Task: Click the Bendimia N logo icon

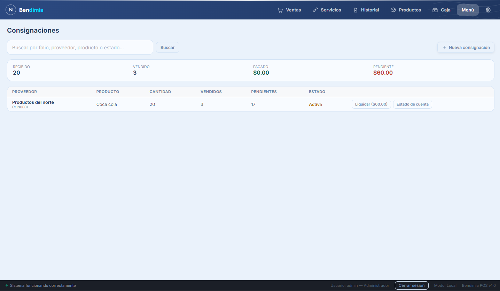Action: pos(11,10)
